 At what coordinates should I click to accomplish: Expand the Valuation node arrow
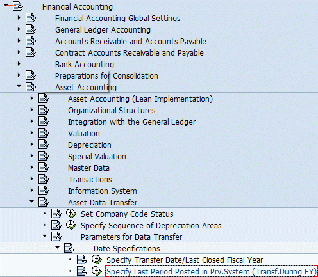click(32, 133)
